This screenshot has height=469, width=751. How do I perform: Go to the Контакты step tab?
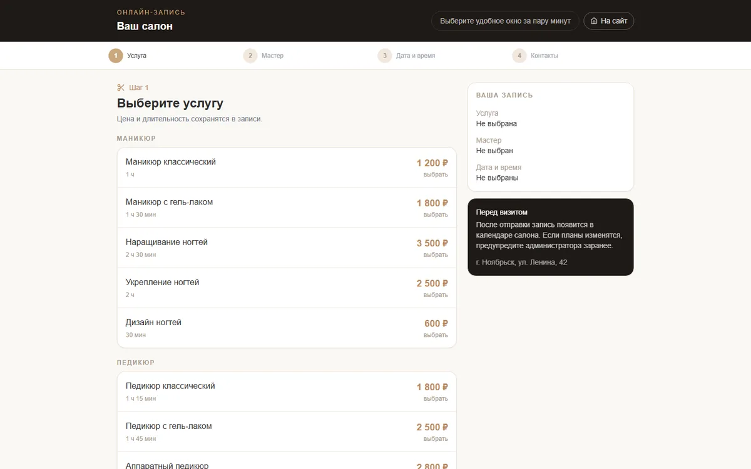pyautogui.click(x=535, y=56)
